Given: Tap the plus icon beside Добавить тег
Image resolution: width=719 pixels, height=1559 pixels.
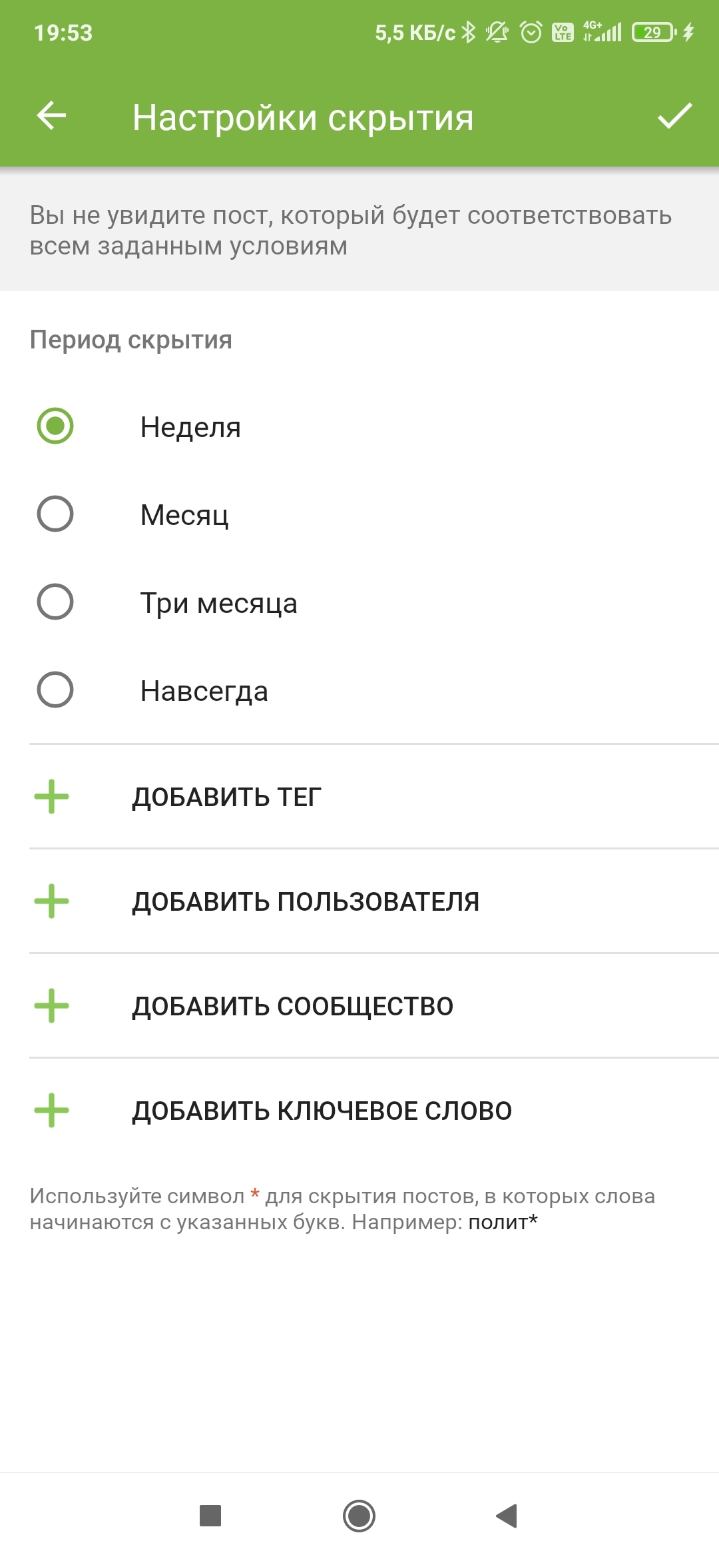Looking at the screenshot, I should click(52, 797).
